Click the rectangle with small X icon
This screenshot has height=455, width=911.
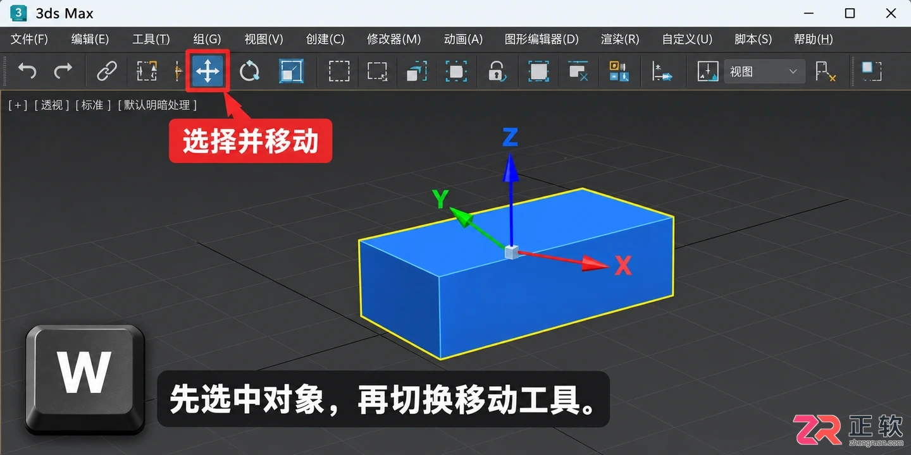click(578, 71)
